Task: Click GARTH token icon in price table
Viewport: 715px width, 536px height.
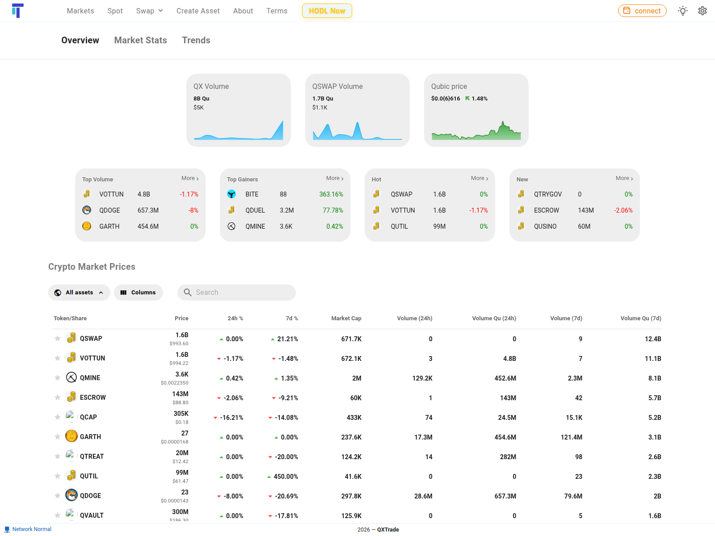Action: coord(71,436)
